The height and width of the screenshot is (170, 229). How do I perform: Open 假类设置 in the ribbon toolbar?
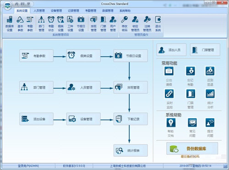pos(60,24)
